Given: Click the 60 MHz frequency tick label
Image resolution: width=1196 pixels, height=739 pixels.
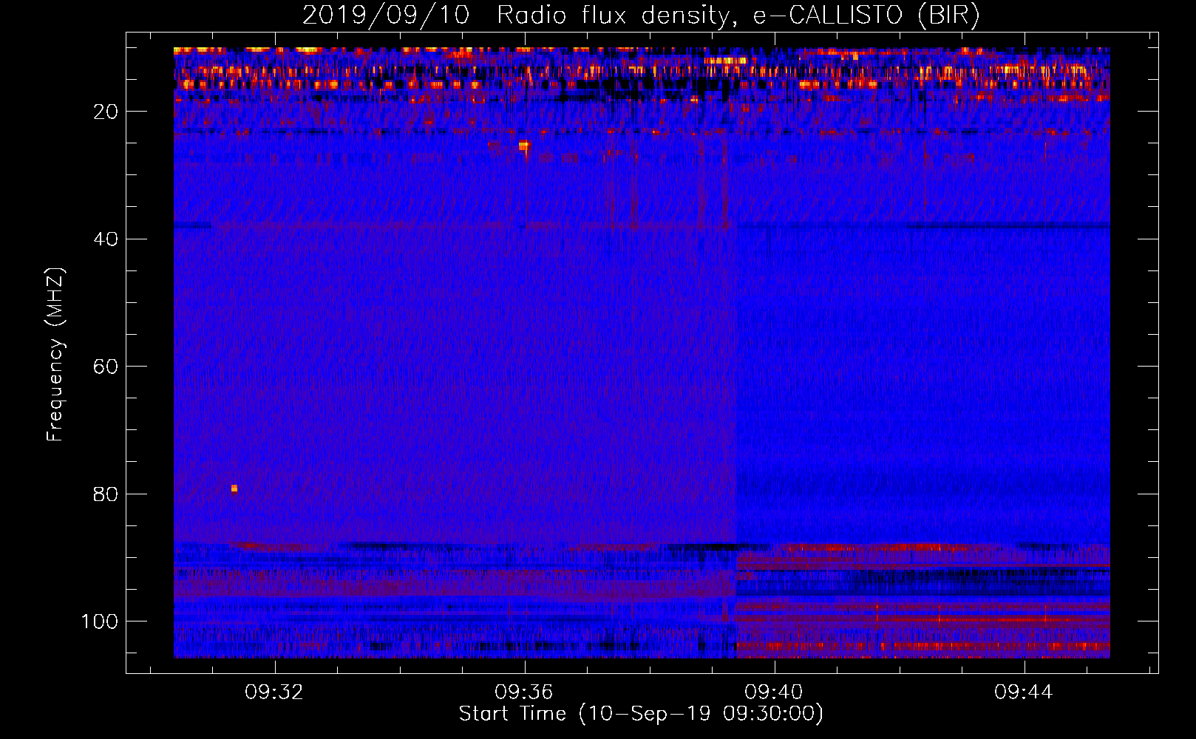Looking at the screenshot, I should pos(106,367).
